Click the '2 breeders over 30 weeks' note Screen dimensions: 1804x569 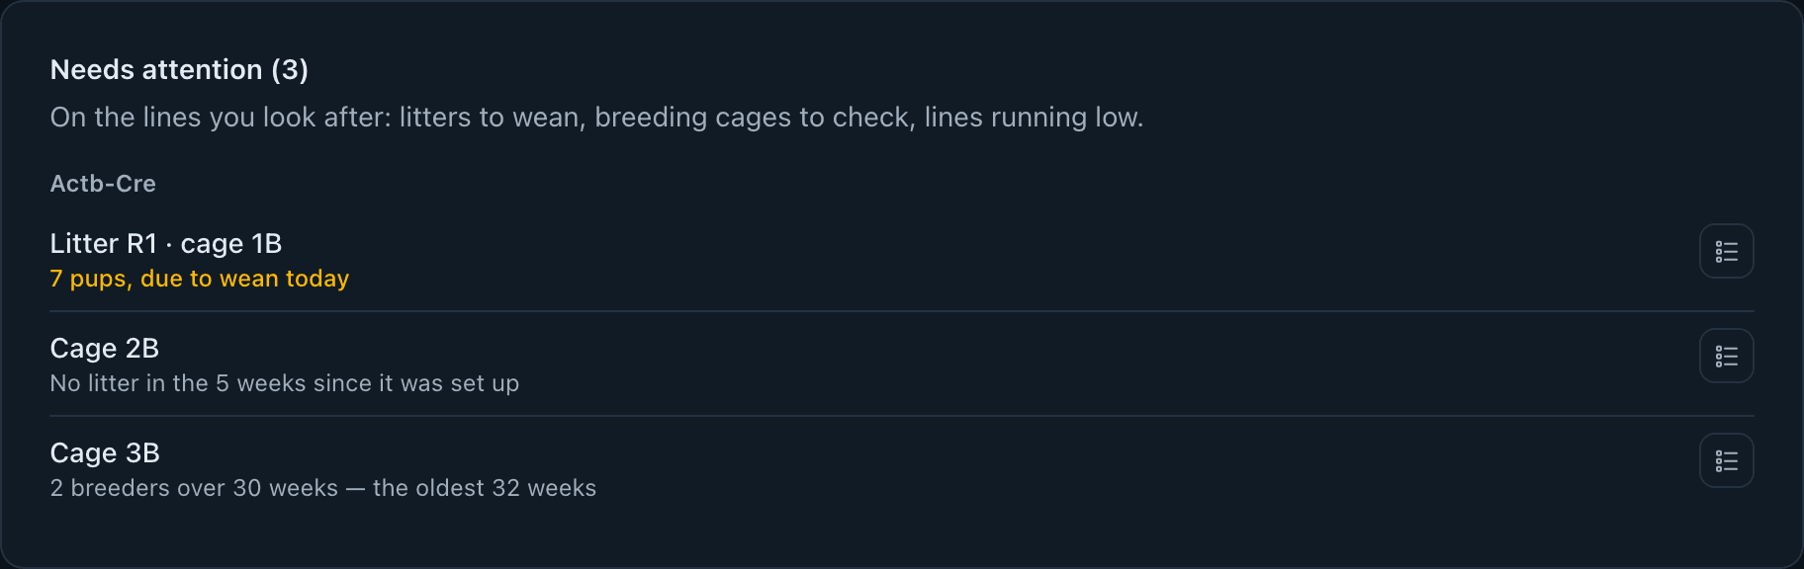[194, 488]
